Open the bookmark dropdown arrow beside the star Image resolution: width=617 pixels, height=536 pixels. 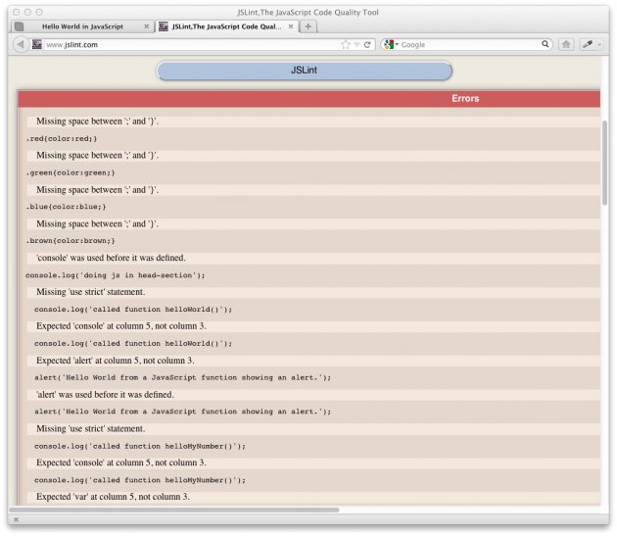coord(356,44)
